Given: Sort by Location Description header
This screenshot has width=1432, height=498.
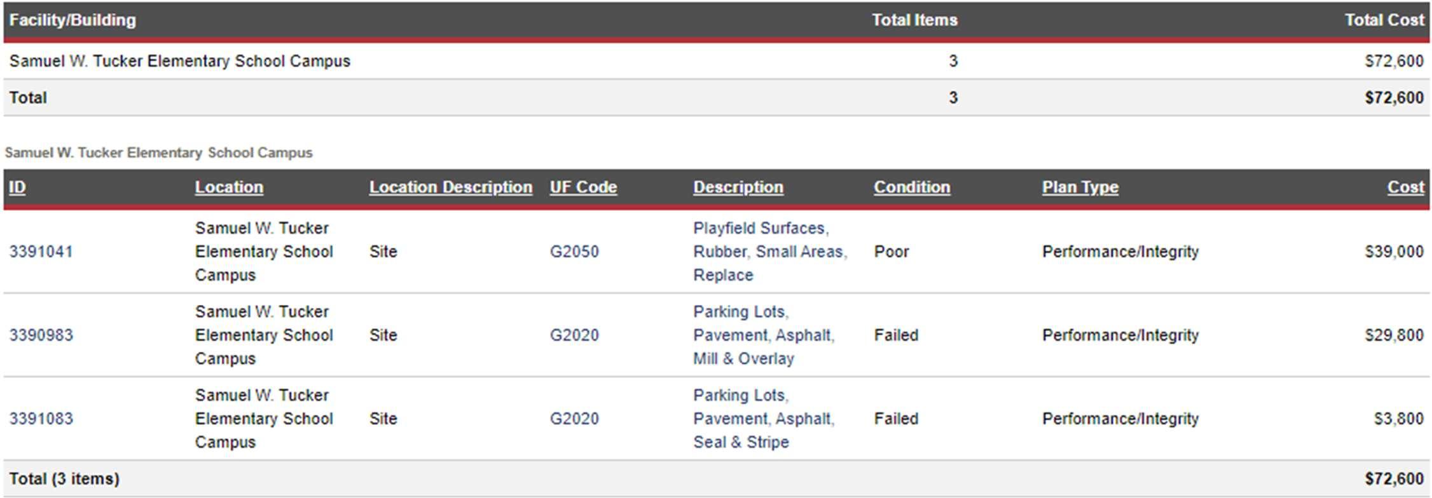Looking at the screenshot, I should pos(451,187).
